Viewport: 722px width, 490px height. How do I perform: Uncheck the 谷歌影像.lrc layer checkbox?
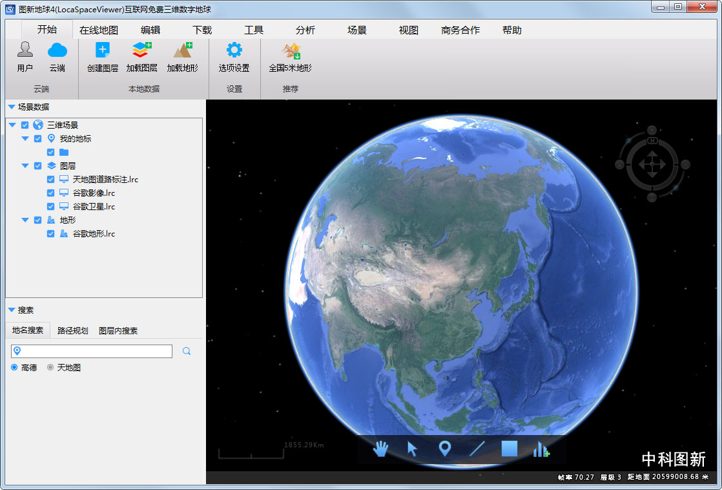coord(51,193)
